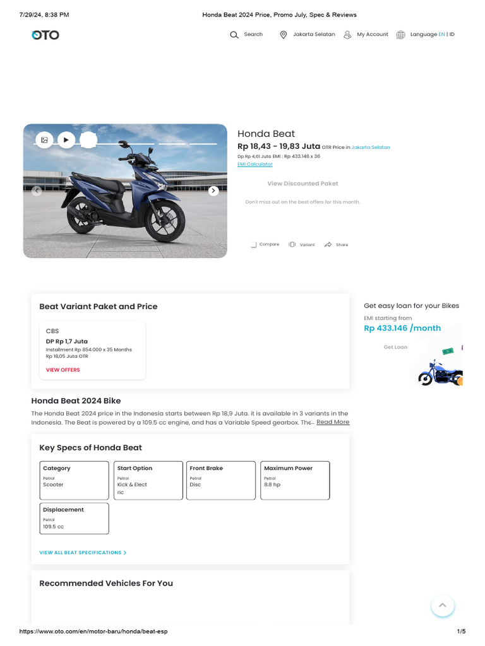Open search via magnifier icon
Viewport: 485px width, 646px height.
[x=234, y=35]
